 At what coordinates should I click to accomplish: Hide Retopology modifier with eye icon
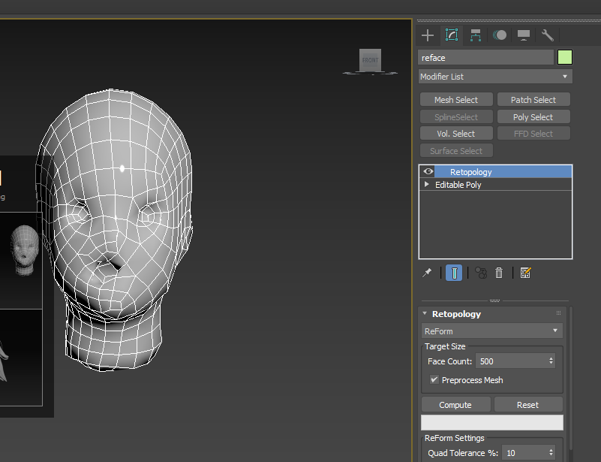428,172
